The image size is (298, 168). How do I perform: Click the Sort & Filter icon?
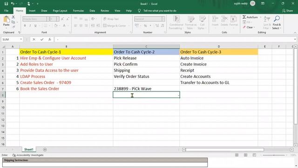click(x=267, y=19)
